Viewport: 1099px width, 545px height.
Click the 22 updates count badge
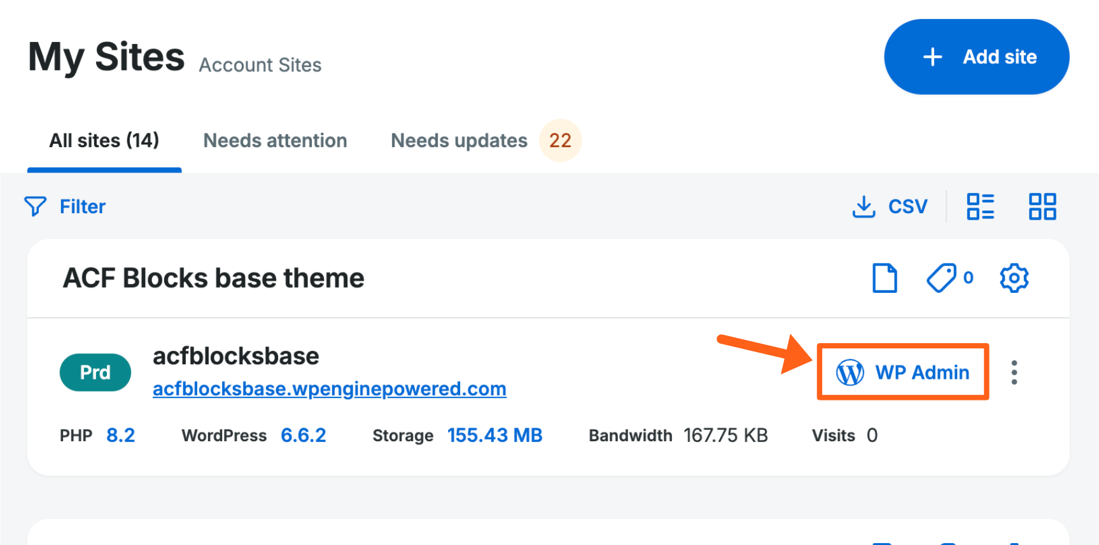(559, 140)
